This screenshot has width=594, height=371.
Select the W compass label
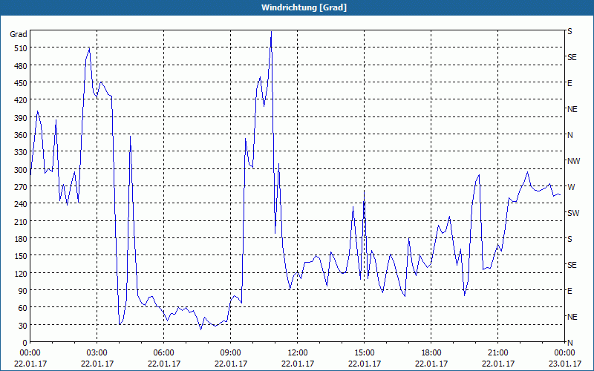point(571,187)
